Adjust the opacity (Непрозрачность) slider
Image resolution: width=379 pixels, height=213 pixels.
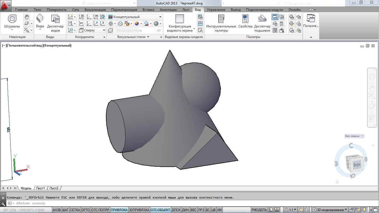(x=135, y=31)
